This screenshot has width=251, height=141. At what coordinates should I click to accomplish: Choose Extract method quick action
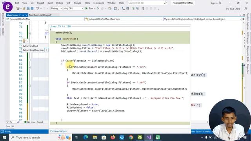(x=30, y=46)
